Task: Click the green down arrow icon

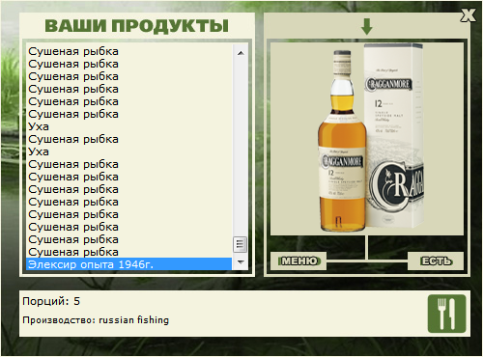Action: pos(367,27)
